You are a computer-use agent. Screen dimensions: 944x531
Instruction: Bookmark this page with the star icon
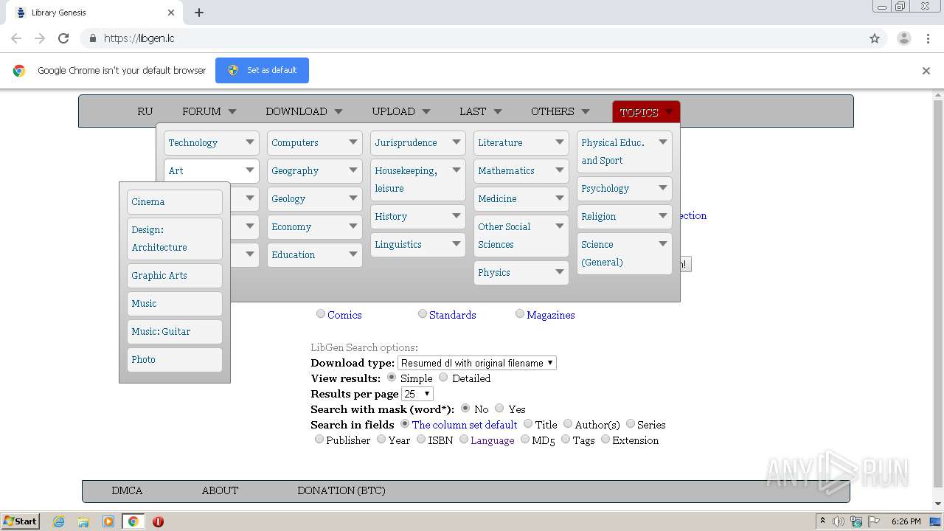pyautogui.click(x=875, y=38)
